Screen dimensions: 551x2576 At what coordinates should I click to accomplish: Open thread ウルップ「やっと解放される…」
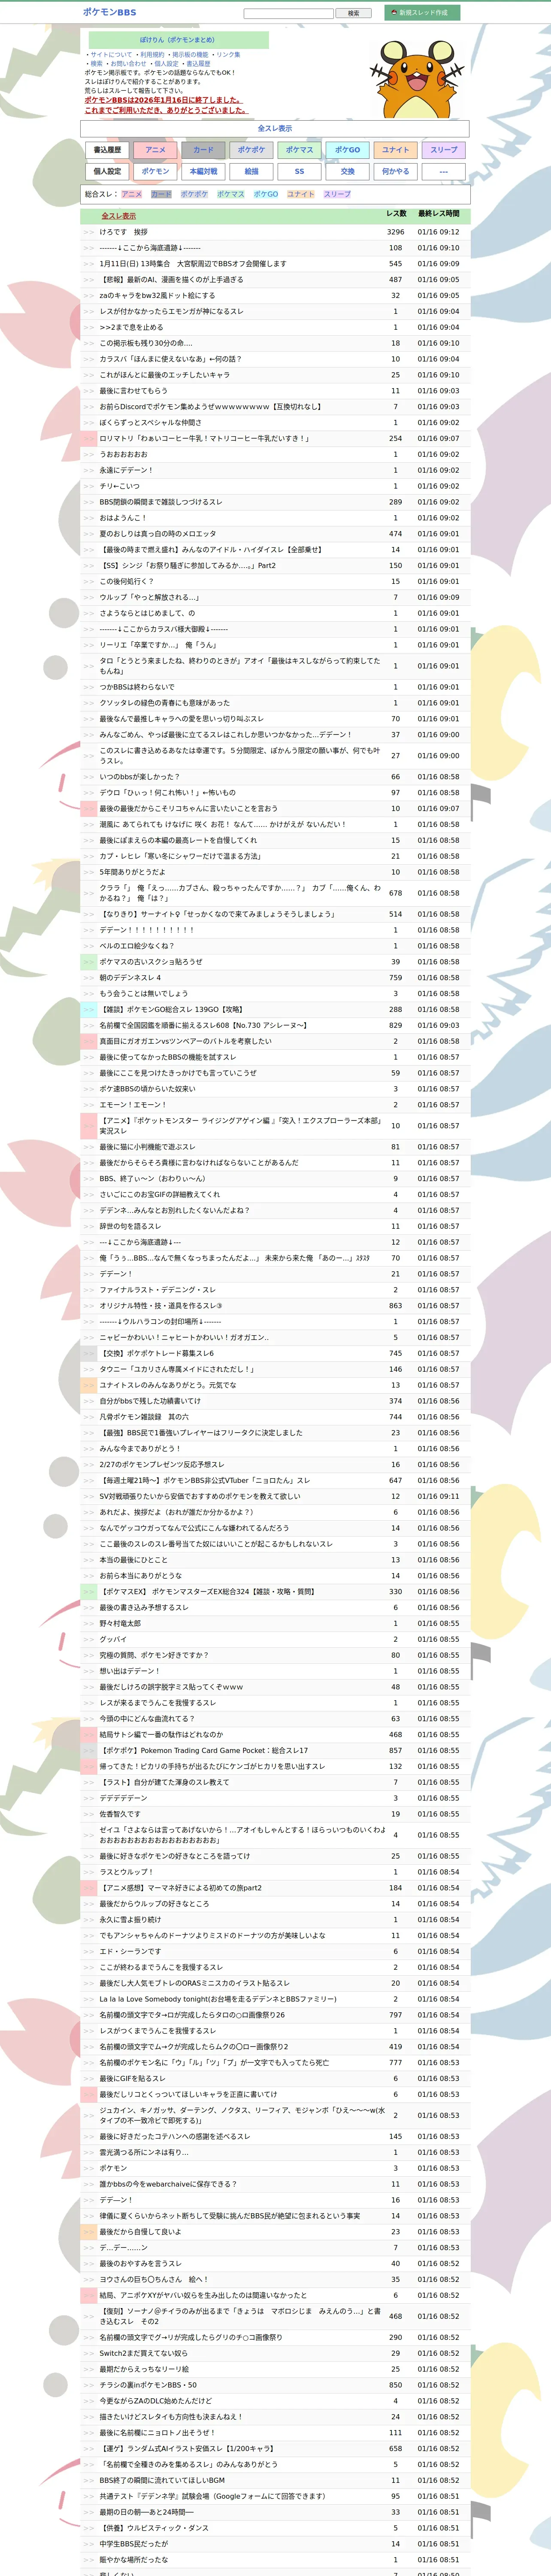click(x=149, y=598)
